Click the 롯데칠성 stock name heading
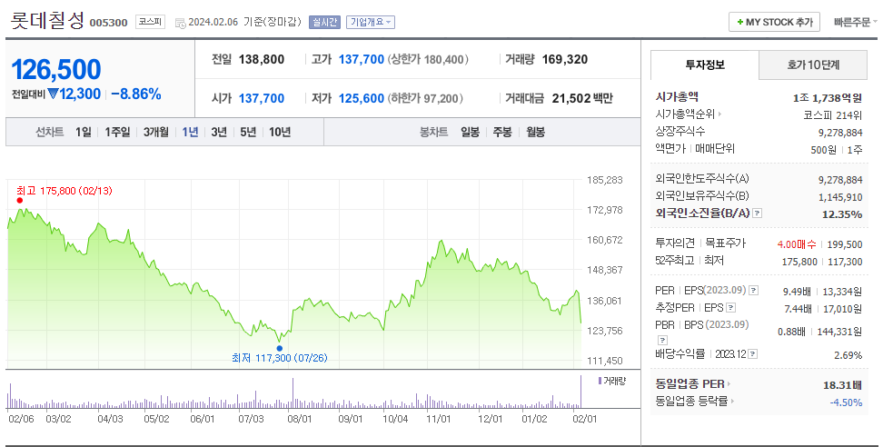Image resolution: width=883 pixels, height=447 pixels. (47, 21)
